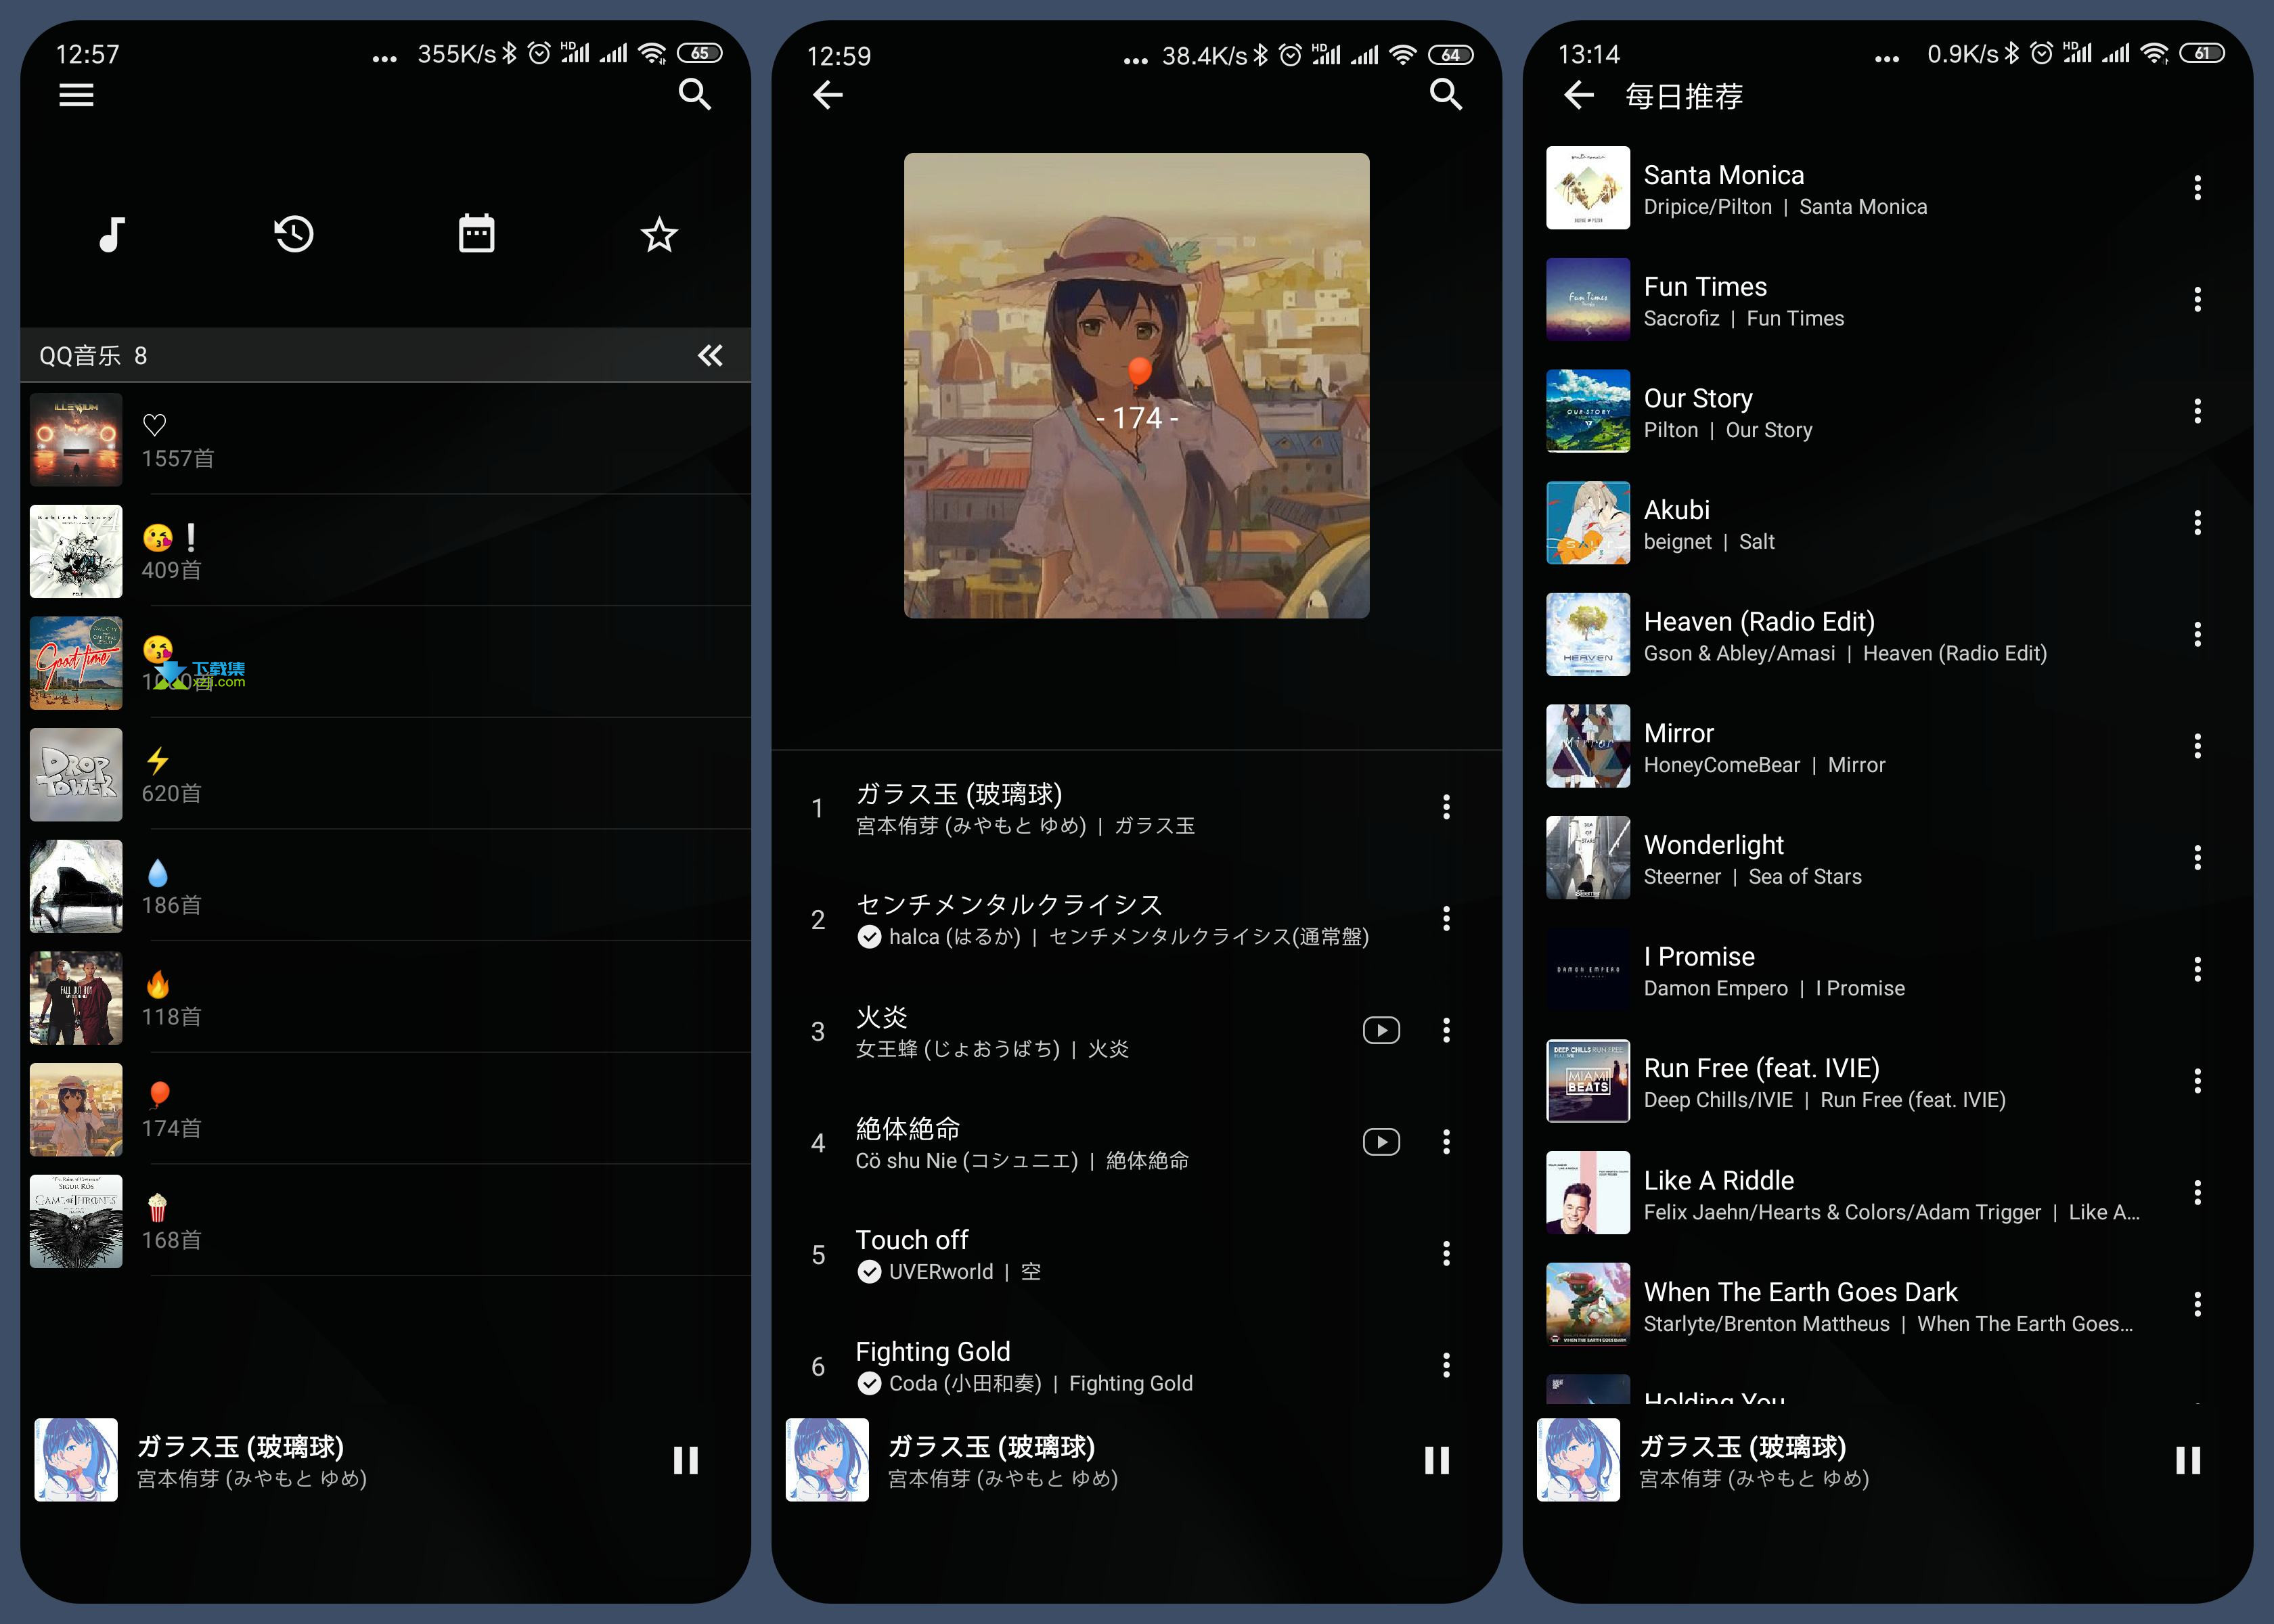Image resolution: width=2274 pixels, height=1624 pixels.
Task: Open more options for Touch off
Action: tap(1446, 1254)
